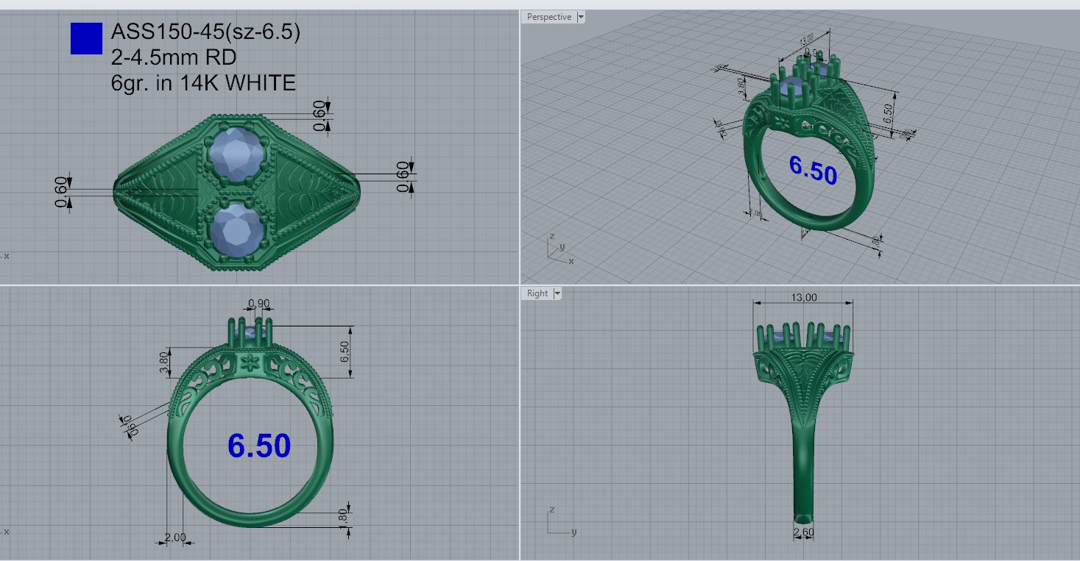Select the '6,50' height dimension in front view
1080x561 pixels.
(345, 351)
